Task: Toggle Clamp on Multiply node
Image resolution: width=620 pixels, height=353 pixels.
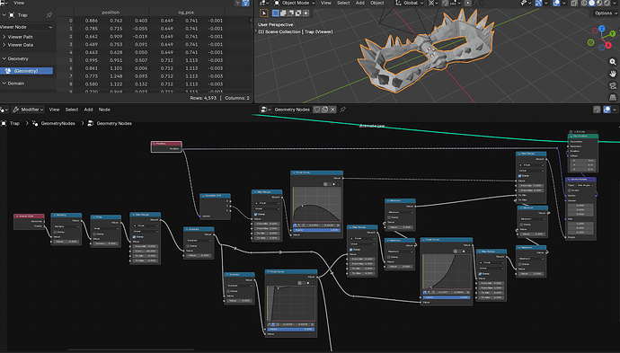Action: [x=56, y=232]
